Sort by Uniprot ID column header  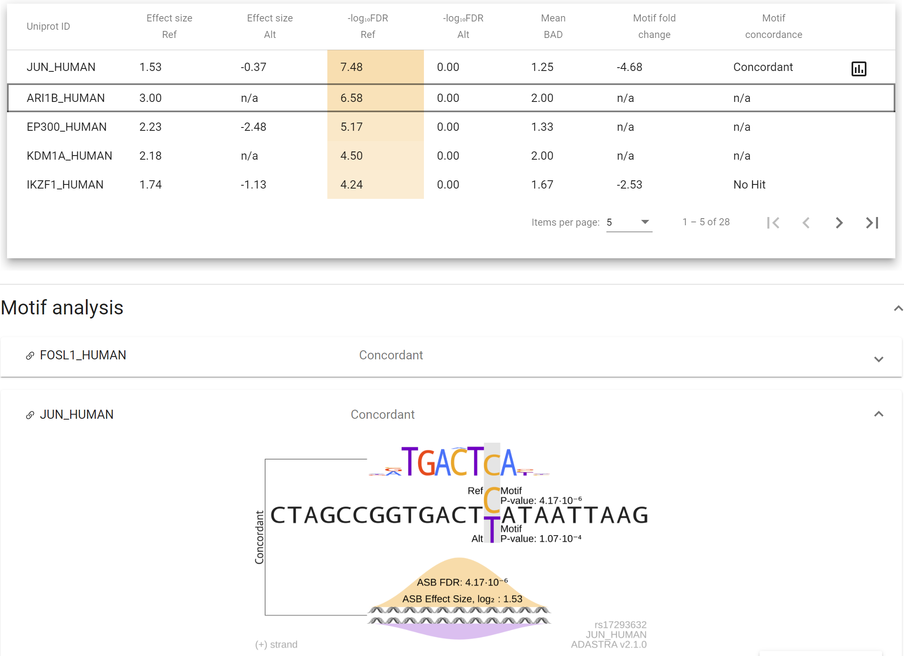48,26
